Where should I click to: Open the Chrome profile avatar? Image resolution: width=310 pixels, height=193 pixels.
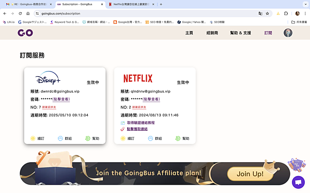tap(298, 13)
